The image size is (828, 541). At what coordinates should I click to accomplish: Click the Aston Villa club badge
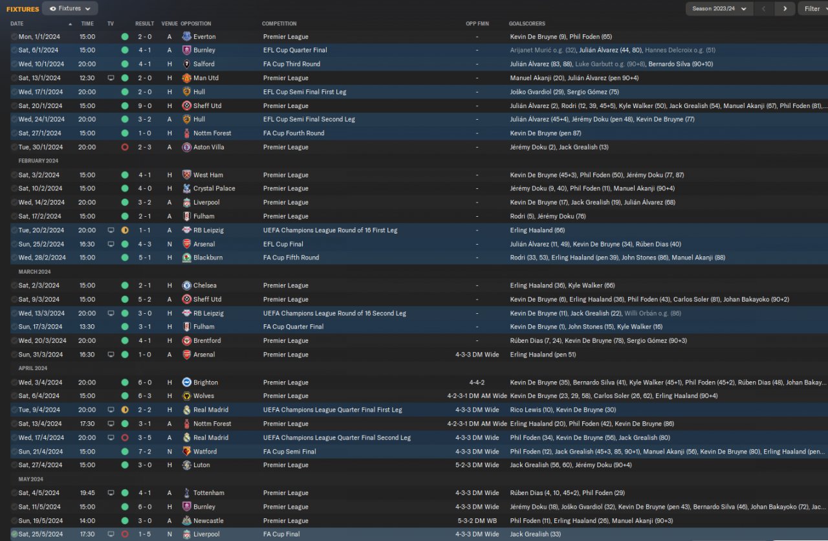pyautogui.click(x=187, y=147)
